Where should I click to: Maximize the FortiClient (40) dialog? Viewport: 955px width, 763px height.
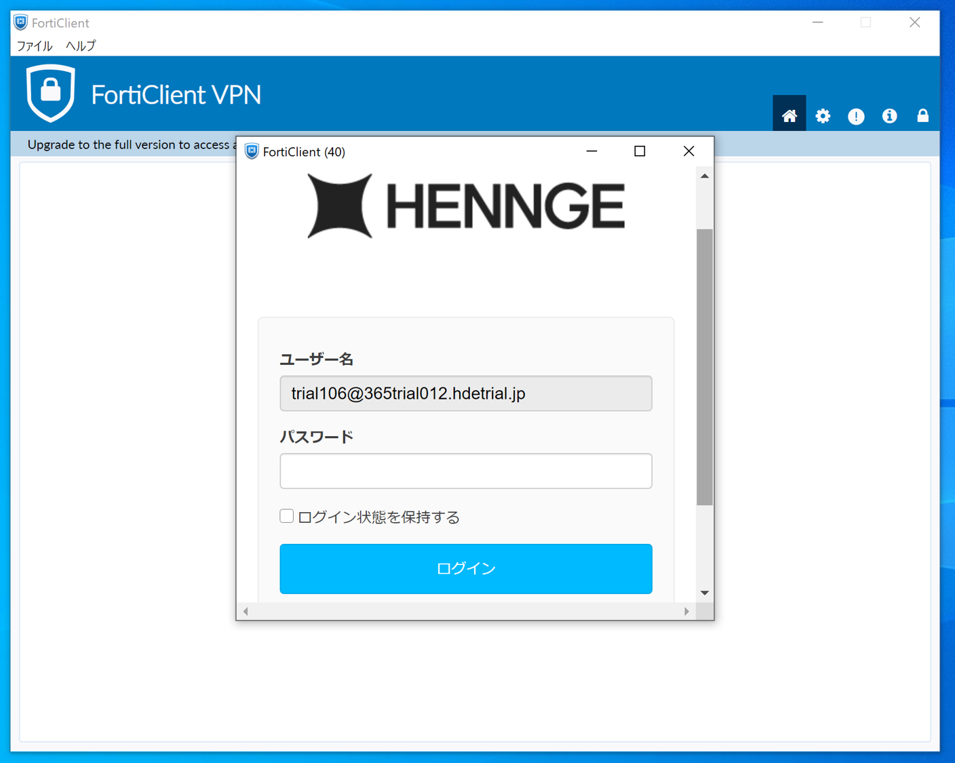point(640,151)
